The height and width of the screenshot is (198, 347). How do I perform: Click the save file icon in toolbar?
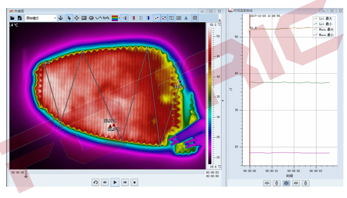19,18
